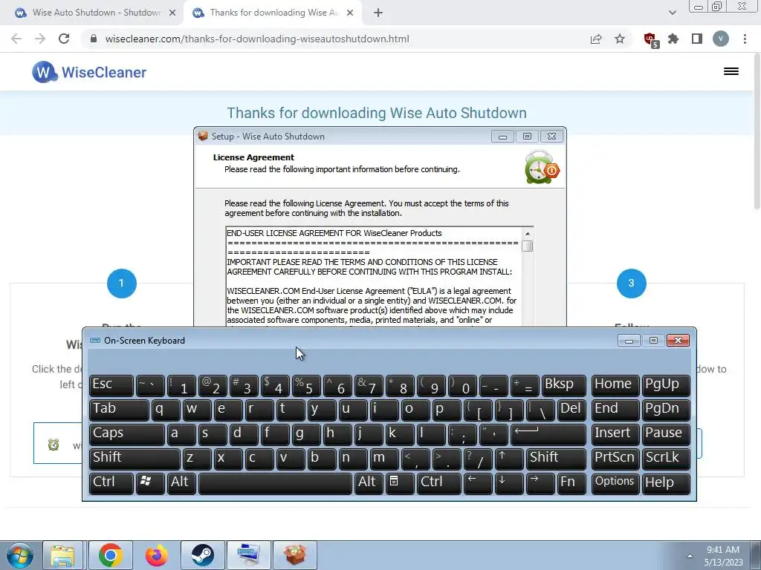Viewport: 761px width, 570px height.
Task: Click the address bar URL
Action: [257, 39]
